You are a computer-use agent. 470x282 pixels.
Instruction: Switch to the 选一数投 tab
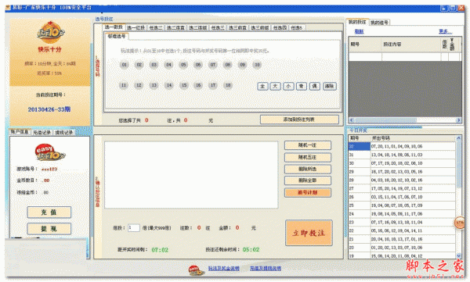click(114, 27)
